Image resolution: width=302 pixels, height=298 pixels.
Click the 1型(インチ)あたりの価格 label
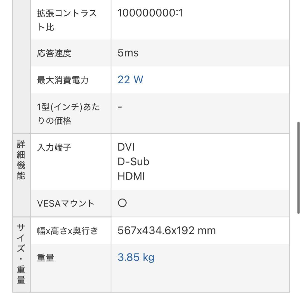(x=68, y=114)
